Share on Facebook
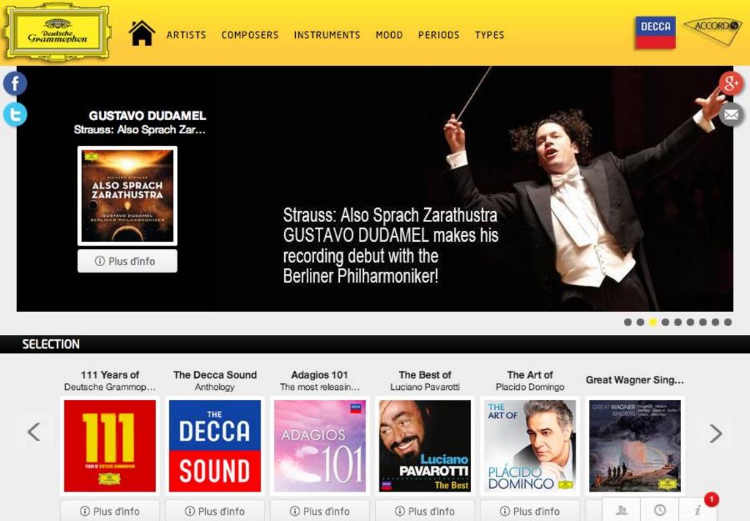This screenshot has width=750, height=521. pyautogui.click(x=15, y=84)
